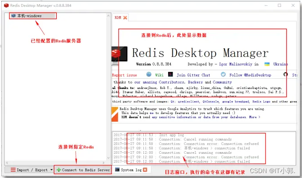This screenshot has height=178, width=302.
Task: Click the GitHub octocat icon
Action: point(286,74)
